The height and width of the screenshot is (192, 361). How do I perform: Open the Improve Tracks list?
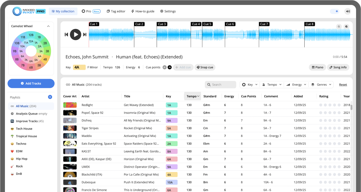pyautogui.click(x=31, y=121)
